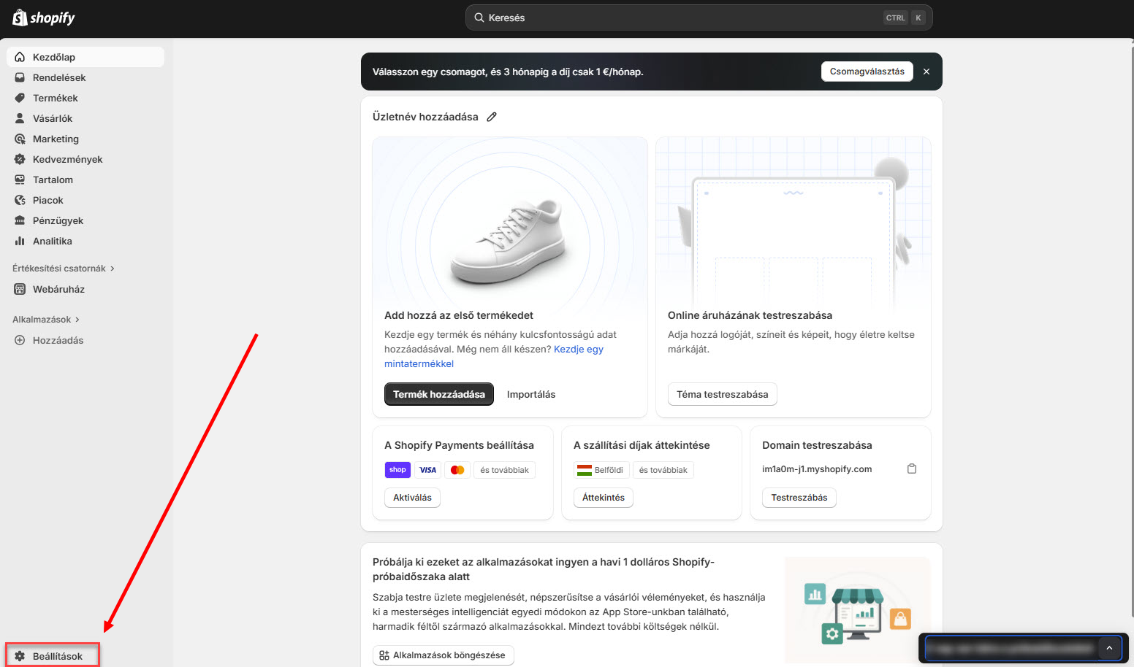Open Rendelések in the sidebar
1134x667 pixels.
tap(58, 77)
